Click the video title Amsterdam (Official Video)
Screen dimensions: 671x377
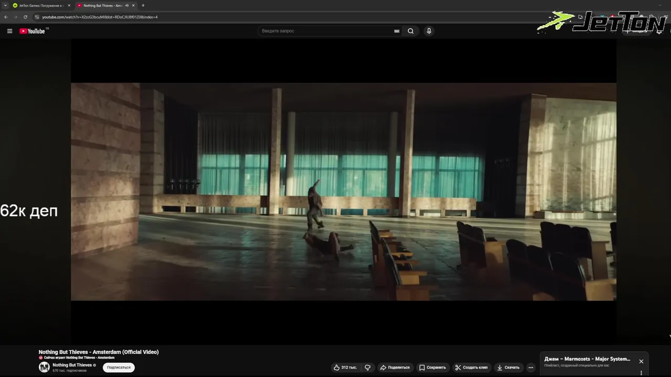pos(99,352)
